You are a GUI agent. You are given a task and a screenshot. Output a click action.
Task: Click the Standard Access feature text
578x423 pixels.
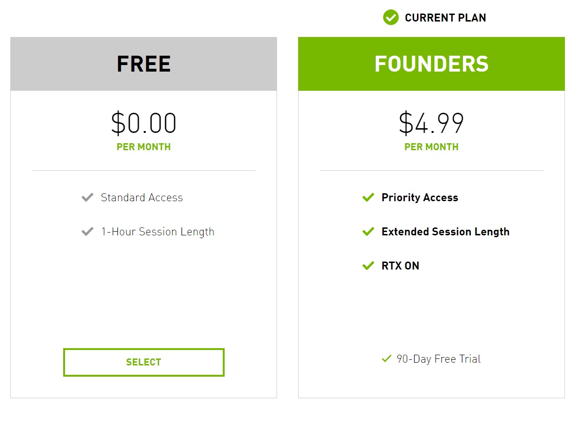point(142,197)
